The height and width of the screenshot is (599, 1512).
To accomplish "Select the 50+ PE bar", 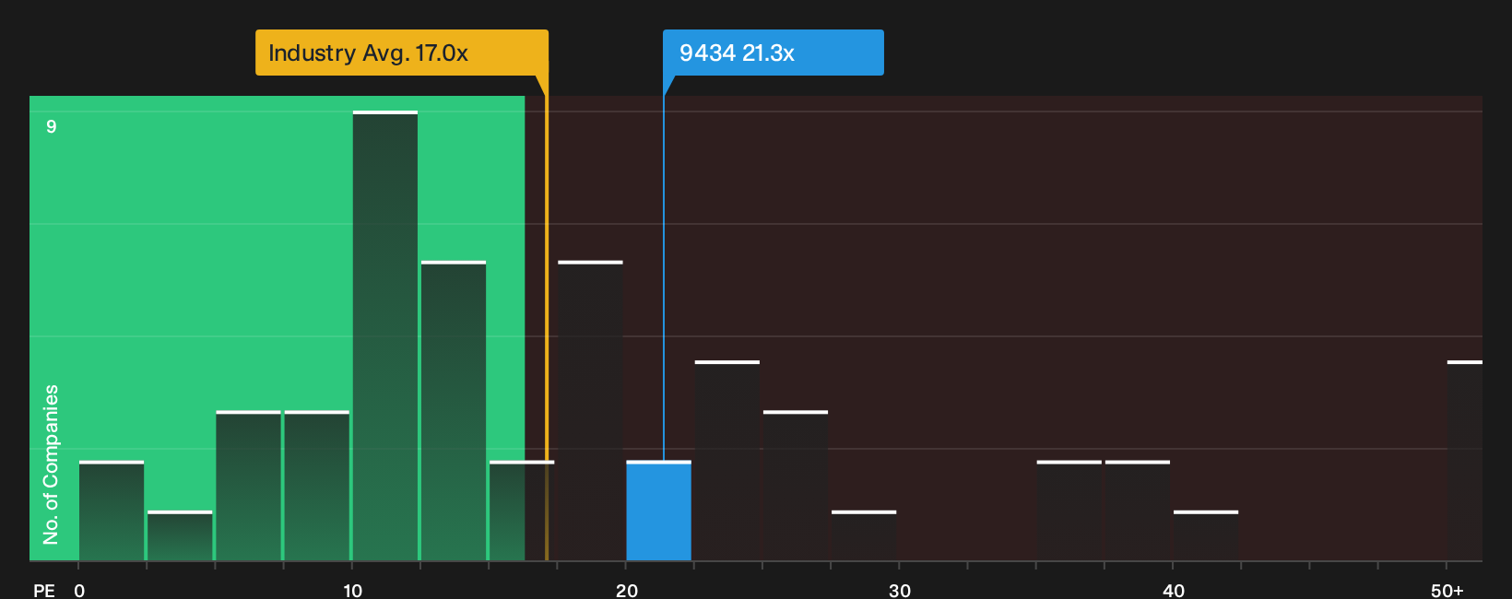I will point(1465,461).
